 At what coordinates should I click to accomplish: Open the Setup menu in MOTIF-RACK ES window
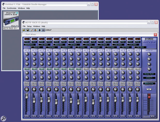pyautogui.click(x=29, y=26)
